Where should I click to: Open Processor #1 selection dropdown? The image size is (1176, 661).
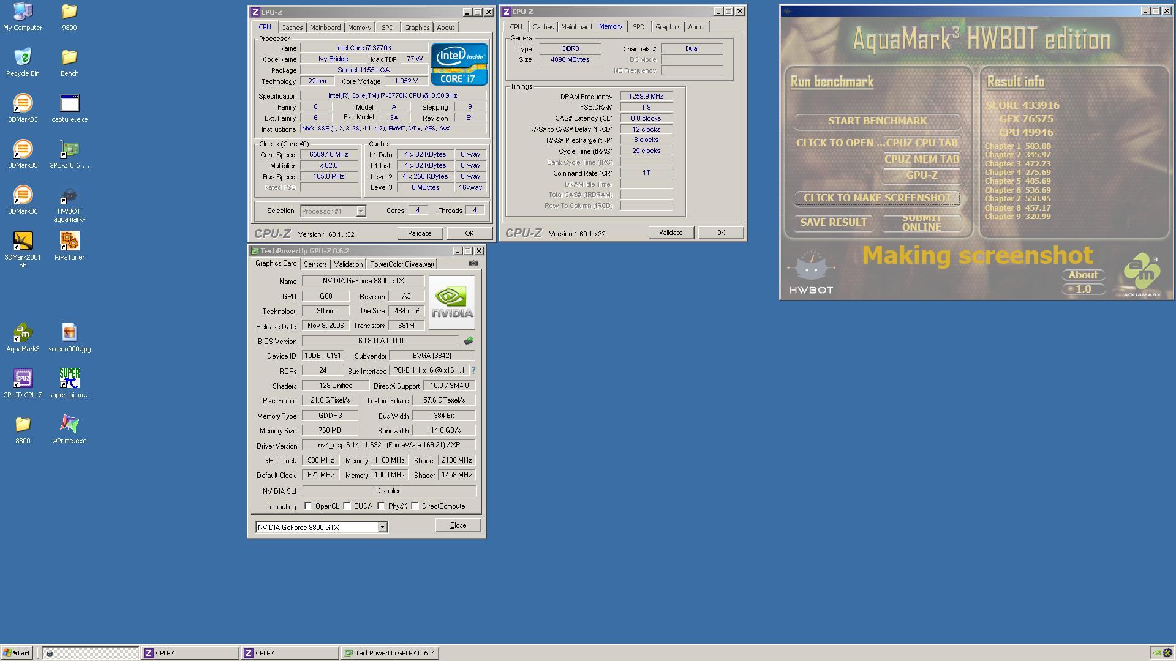(333, 211)
